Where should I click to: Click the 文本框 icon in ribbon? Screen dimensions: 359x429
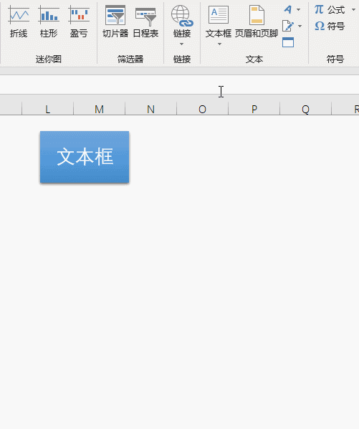[x=219, y=15]
